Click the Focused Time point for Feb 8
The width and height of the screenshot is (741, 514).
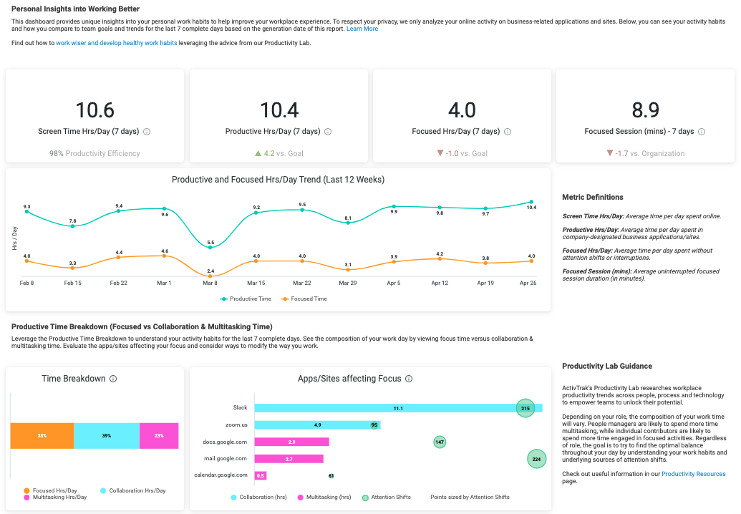27,261
